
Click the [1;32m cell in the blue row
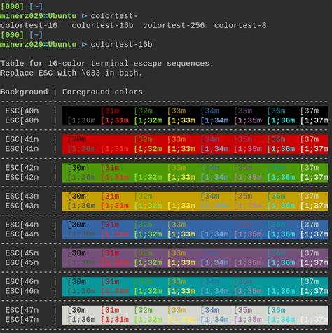point(148,234)
